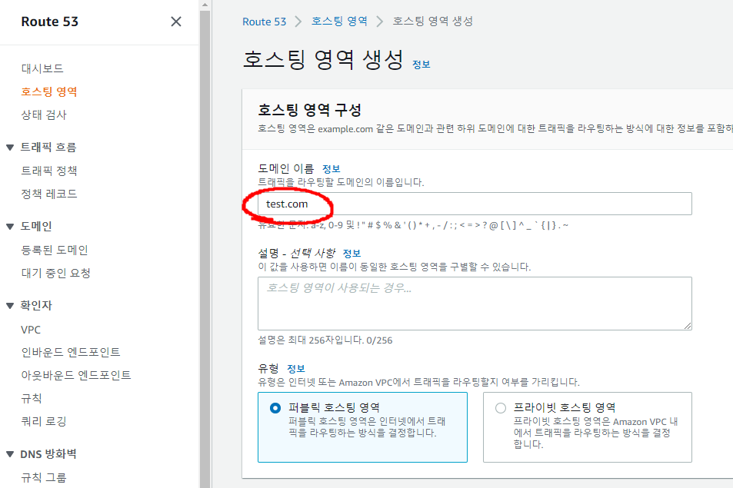Go to Route 53 breadcrumb link
The height and width of the screenshot is (488, 733).
click(264, 22)
